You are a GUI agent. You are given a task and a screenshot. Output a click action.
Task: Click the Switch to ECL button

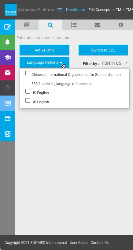[x=103, y=50]
